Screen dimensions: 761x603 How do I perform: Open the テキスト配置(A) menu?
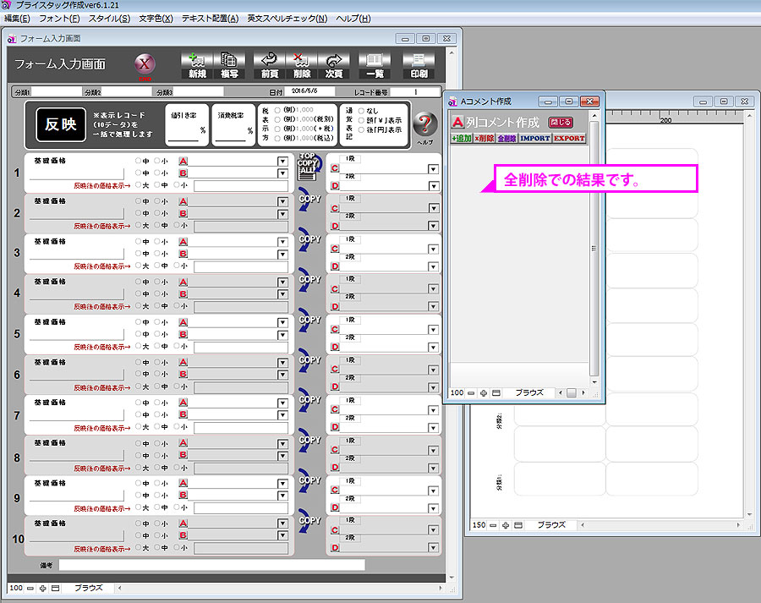pos(210,19)
